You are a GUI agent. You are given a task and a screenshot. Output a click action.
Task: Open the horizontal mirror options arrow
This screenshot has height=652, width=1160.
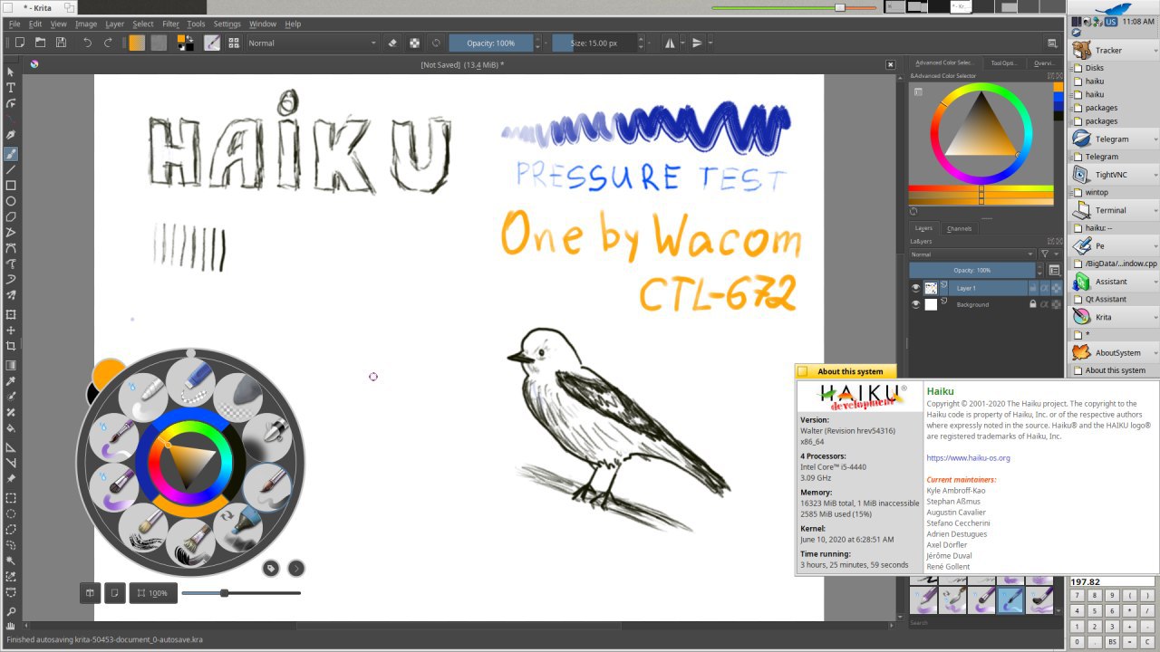tap(681, 43)
